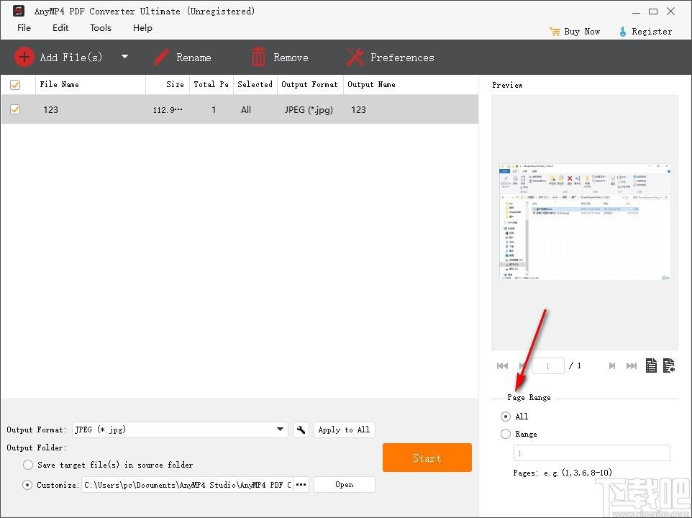
Task: Open the Edit menu
Action: click(60, 28)
